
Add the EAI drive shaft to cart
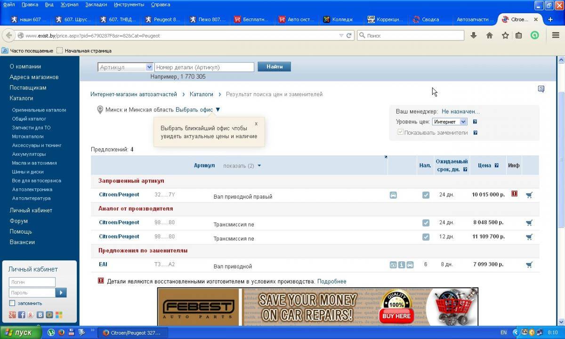click(529, 265)
